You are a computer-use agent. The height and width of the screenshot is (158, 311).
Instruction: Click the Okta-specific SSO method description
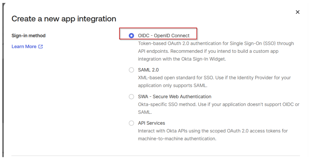pos(218,104)
